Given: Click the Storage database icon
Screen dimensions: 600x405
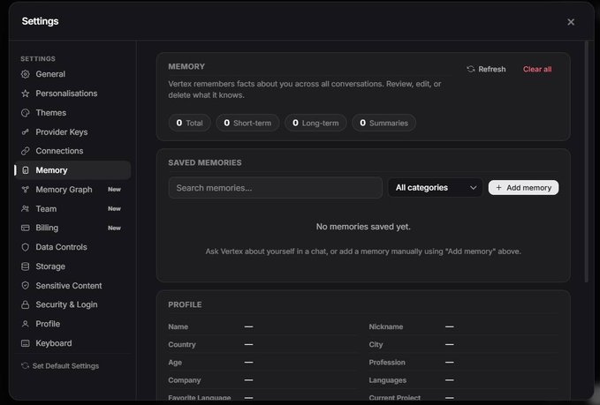Looking at the screenshot, I should tap(26, 266).
